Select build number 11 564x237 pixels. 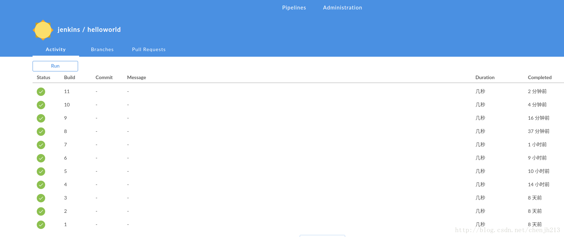(67, 91)
